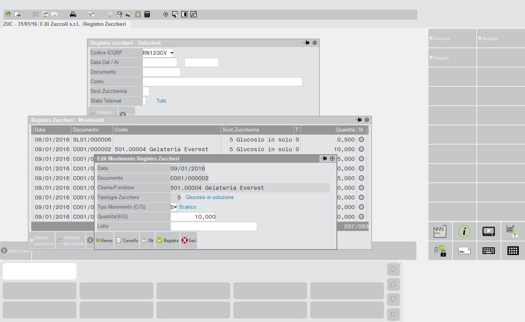Image resolution: width=525 pixels, height=322 pixels.
Task: Expand the Codice ICQRF dropdown RN123CV
Action: click(x=172, y=53)
